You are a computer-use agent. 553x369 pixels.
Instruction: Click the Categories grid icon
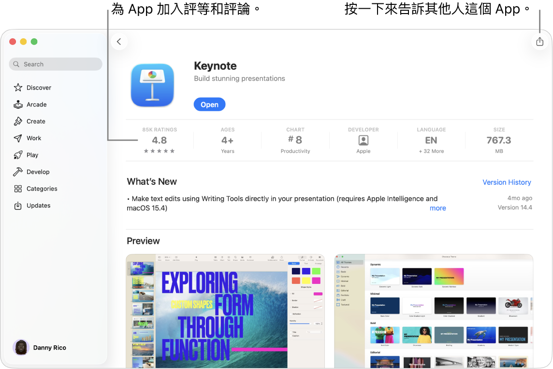(x=18, y=189)
